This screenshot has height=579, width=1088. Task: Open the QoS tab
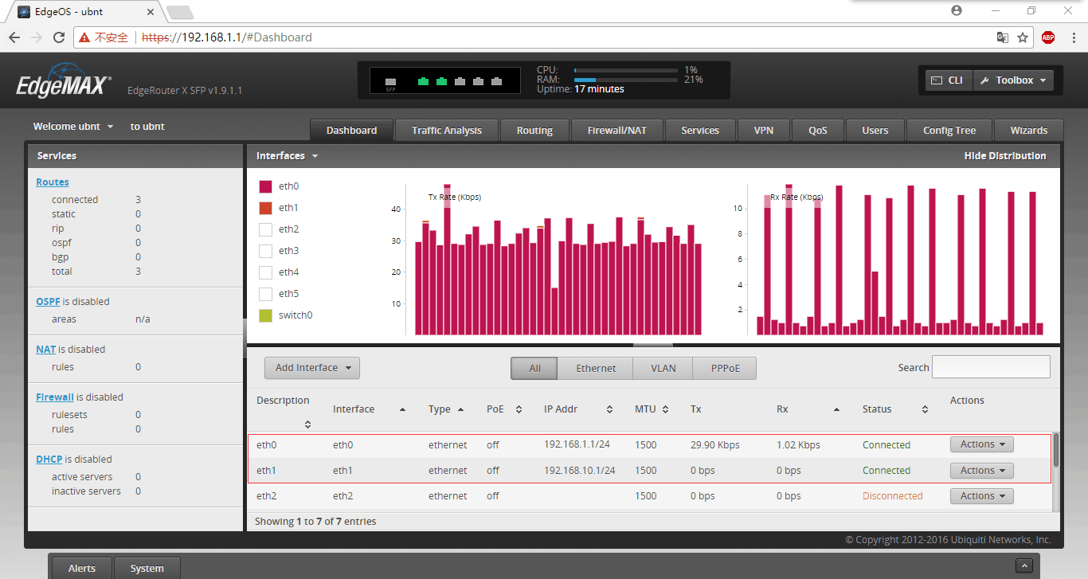click(818, 131)
